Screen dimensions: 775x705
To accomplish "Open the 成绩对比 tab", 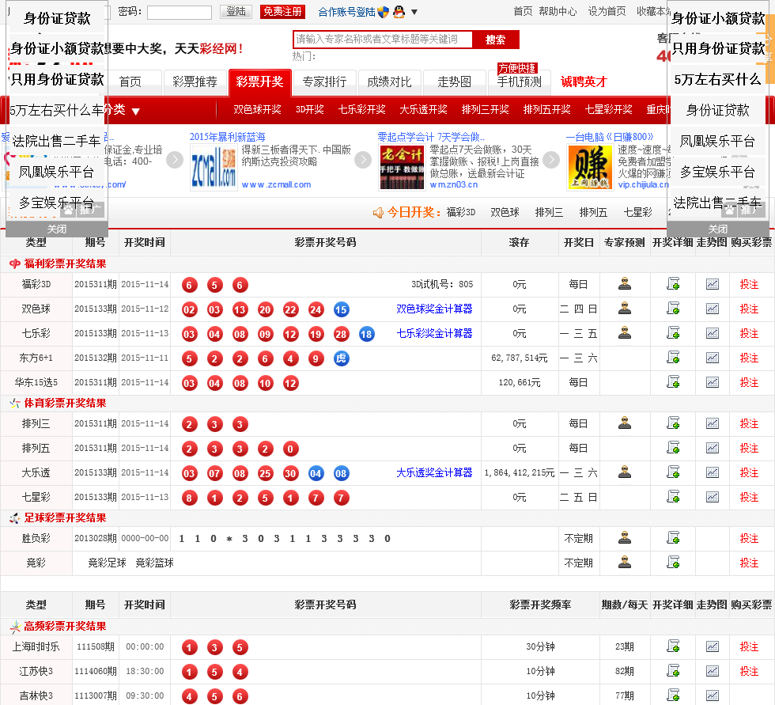I will point(389,81).
